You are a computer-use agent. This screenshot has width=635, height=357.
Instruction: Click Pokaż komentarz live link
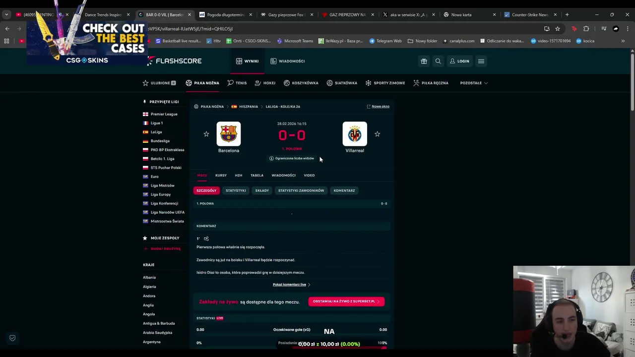click(291, 285)
